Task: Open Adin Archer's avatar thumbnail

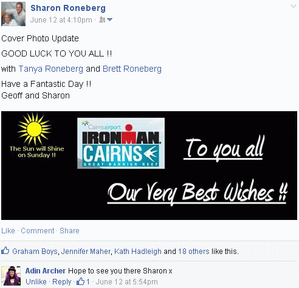Action: tap(11, 276)
